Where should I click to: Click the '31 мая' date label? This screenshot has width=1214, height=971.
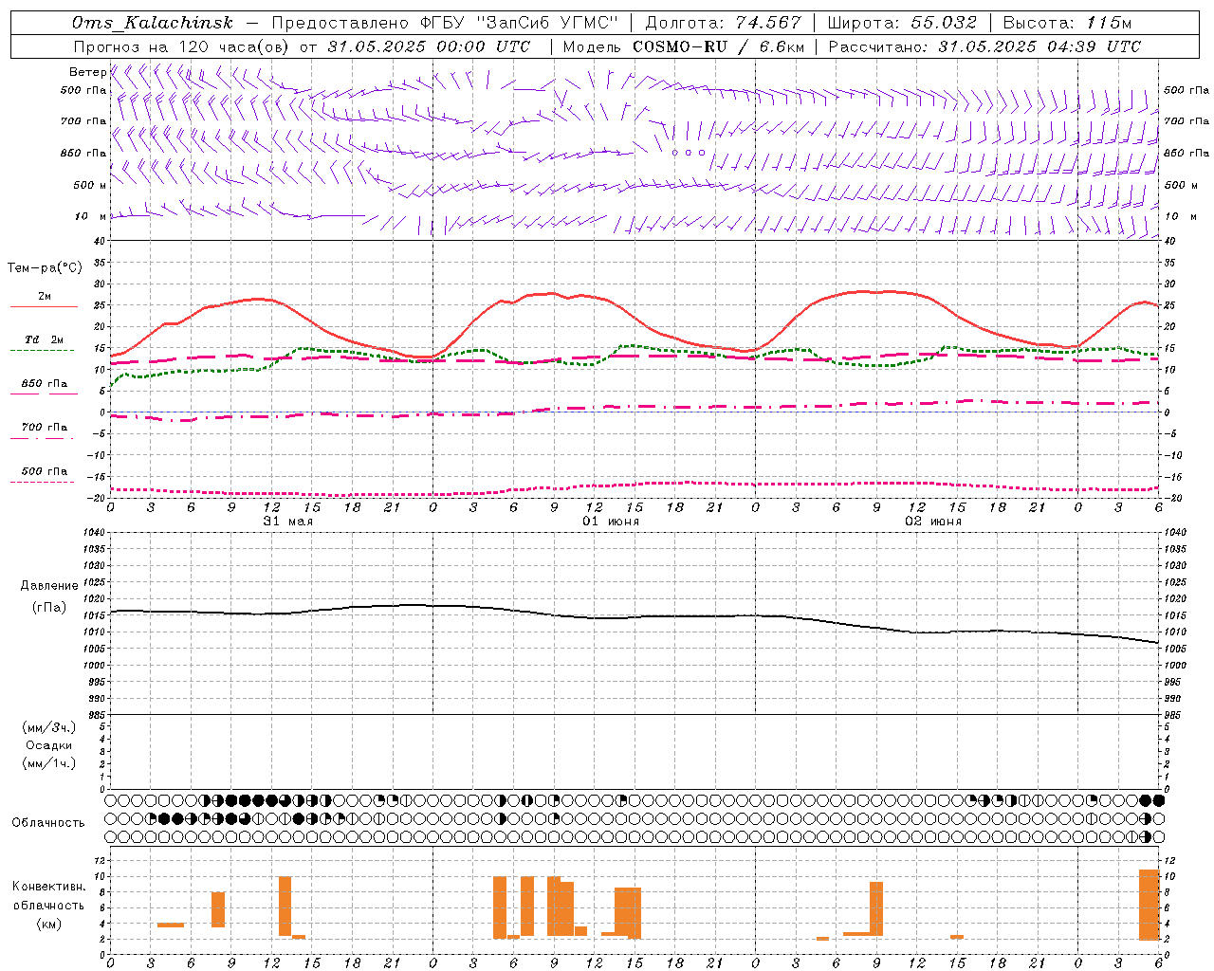(288, 521)
